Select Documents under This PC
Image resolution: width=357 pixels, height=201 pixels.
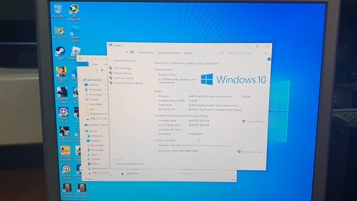pos(97,145)
